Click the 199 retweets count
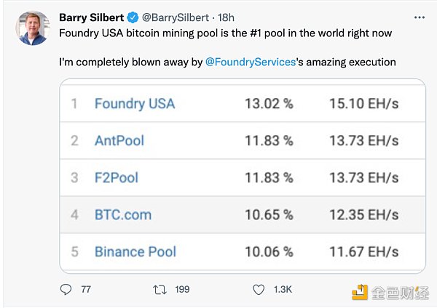Image resolution: width=437 pixels, height=308 pixels. (x=182, y=290)
